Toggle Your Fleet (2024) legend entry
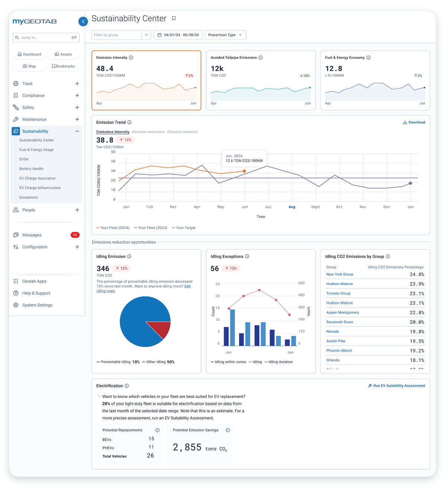This screenshot has height=489, width=446. [x=113, y=228]
